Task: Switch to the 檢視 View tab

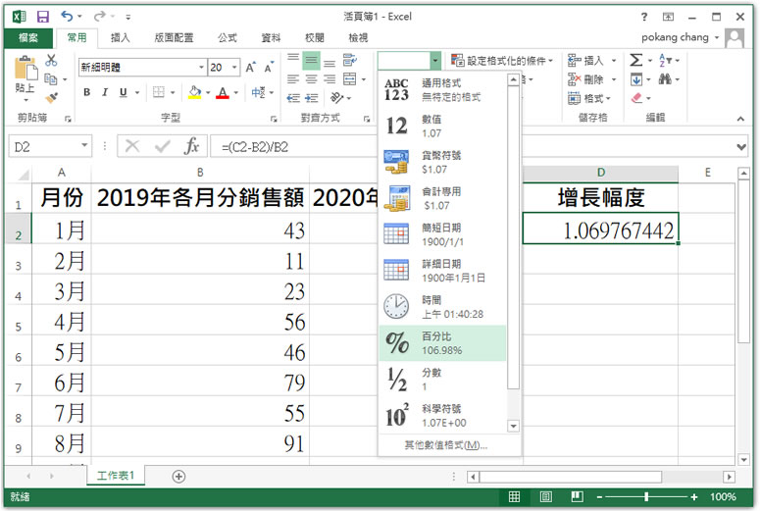Action: pyautogui.click(x=358, y=38)
